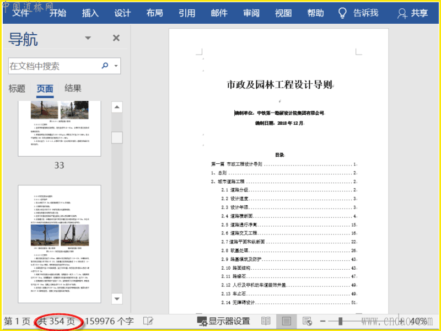Expand the search options dropdown arrow

(116, 66)
